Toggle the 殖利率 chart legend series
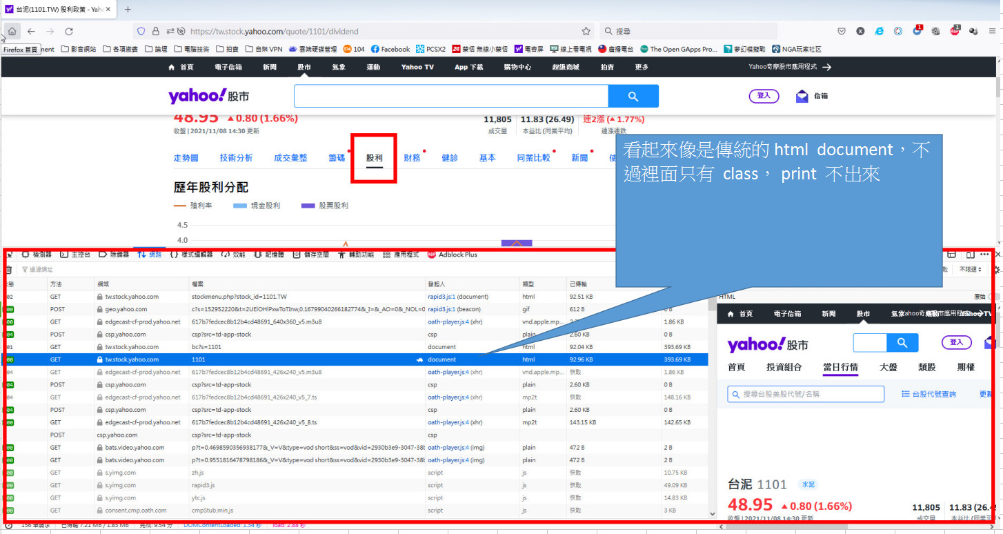The image size is (1003, 534). 193,206
